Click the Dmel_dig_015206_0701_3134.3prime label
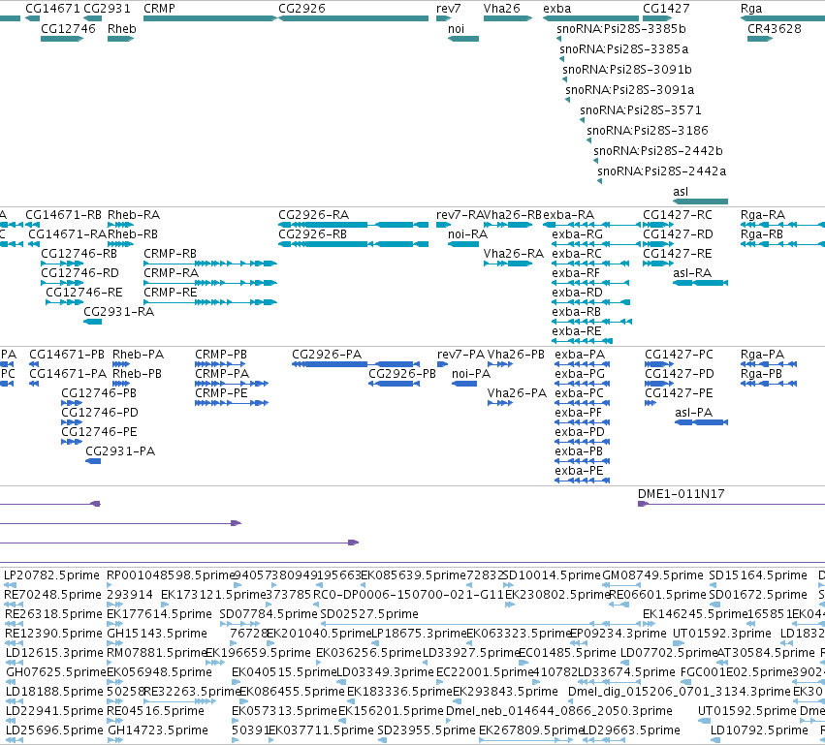825x745 pixels. tap(680, 692)
